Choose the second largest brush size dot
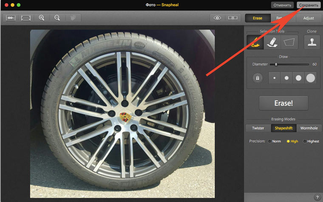The height and width of the screenshot is (202, 323). tap(298, 78)
